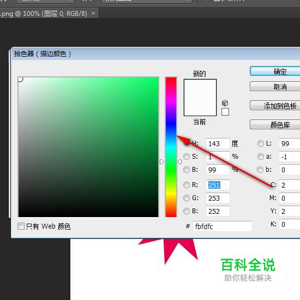The width and height of the screenshot is (300, 300).
Task: Click the 添加到色板 button
Action: click(275, 106)
